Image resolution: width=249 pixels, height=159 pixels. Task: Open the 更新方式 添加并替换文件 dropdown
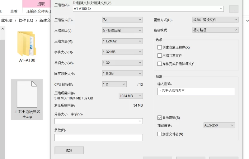tap(215, 20)
